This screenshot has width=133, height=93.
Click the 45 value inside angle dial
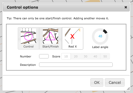pyautogui.click(x=100, y=36)
